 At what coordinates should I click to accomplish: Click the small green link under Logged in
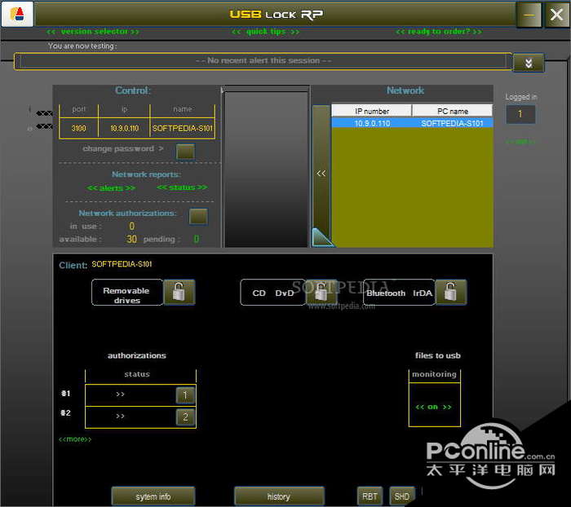(520, 142)
